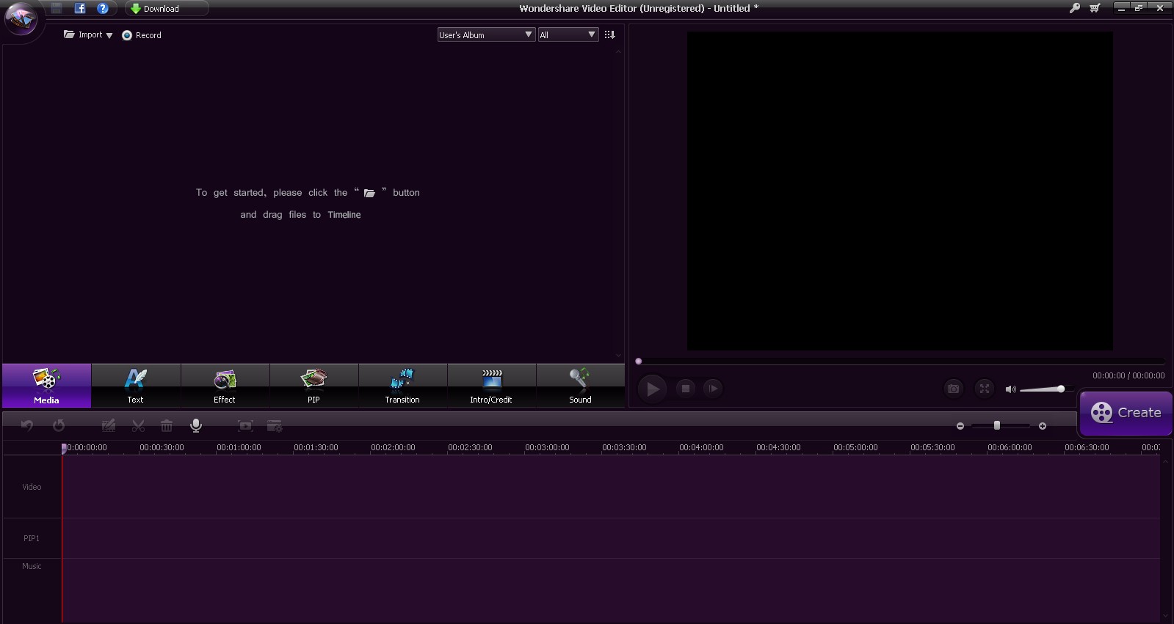Click the Create button
Screen dimensions: 1174x624
tap(1126, 413)
